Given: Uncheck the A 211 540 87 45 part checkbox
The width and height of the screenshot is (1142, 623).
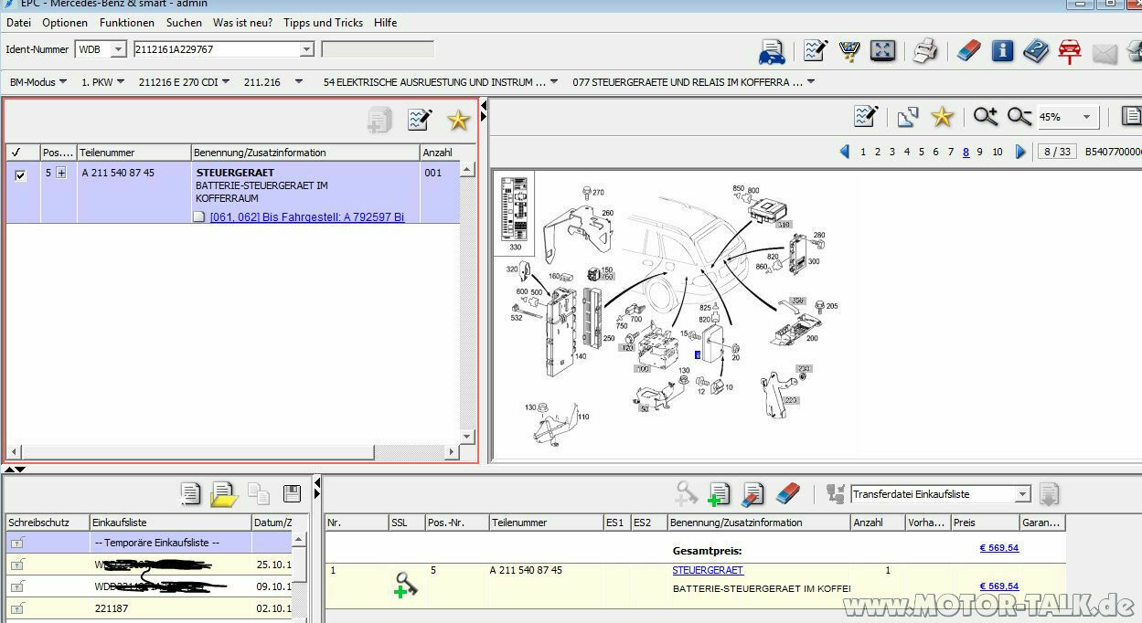Looking at the screenshot, I should tap(21, 175).
